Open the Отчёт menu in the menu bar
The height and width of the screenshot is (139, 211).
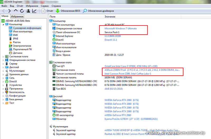pos(20,6)
